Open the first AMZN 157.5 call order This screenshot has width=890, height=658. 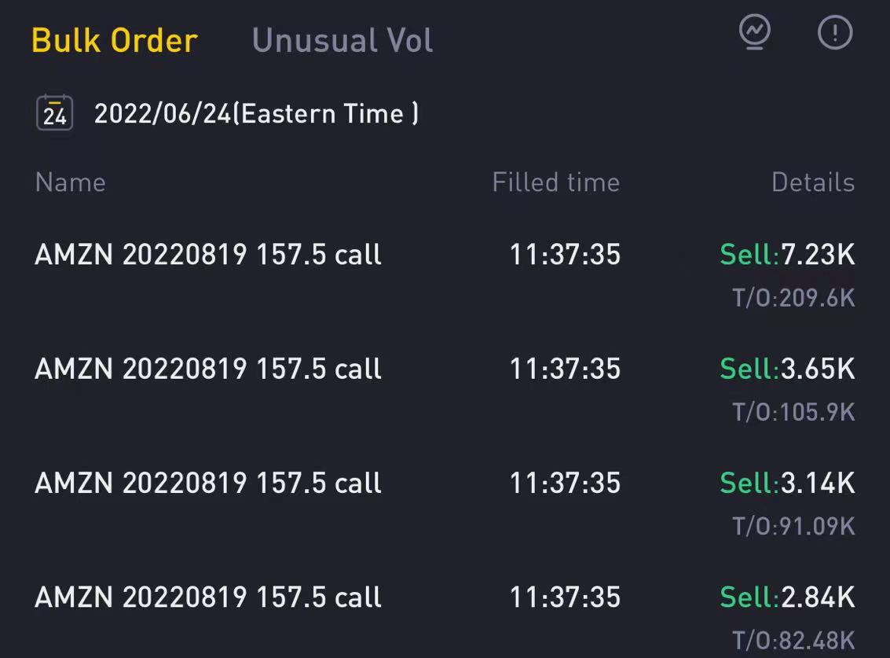pyautogui.click(x=208, y=255)
